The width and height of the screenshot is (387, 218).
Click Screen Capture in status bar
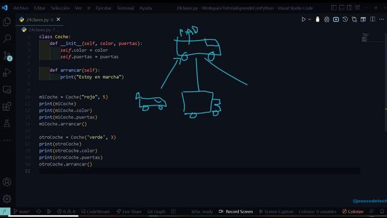pyautogui.click(x=276, y=211)
